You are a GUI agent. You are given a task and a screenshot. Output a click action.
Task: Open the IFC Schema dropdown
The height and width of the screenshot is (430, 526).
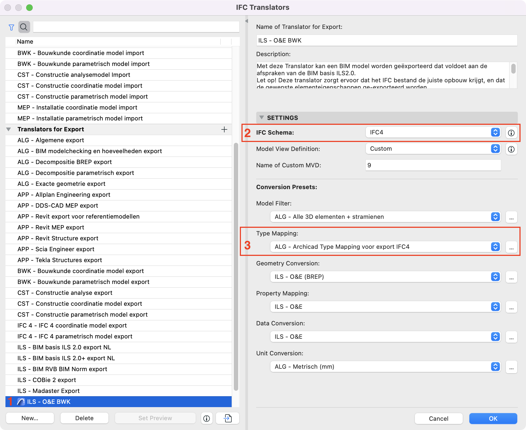433,132
